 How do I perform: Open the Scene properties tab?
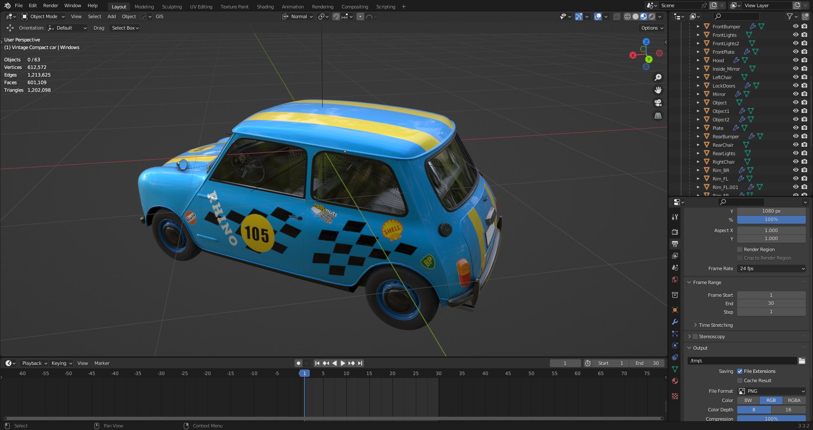pyautogui.click(x=675, y=268)
